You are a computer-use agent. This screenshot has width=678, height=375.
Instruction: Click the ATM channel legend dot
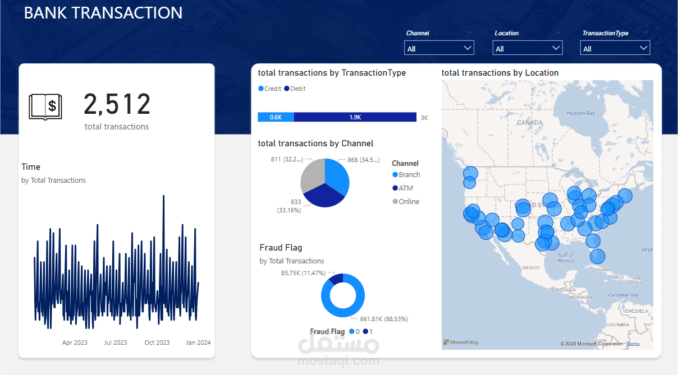(x=395, y=188)
